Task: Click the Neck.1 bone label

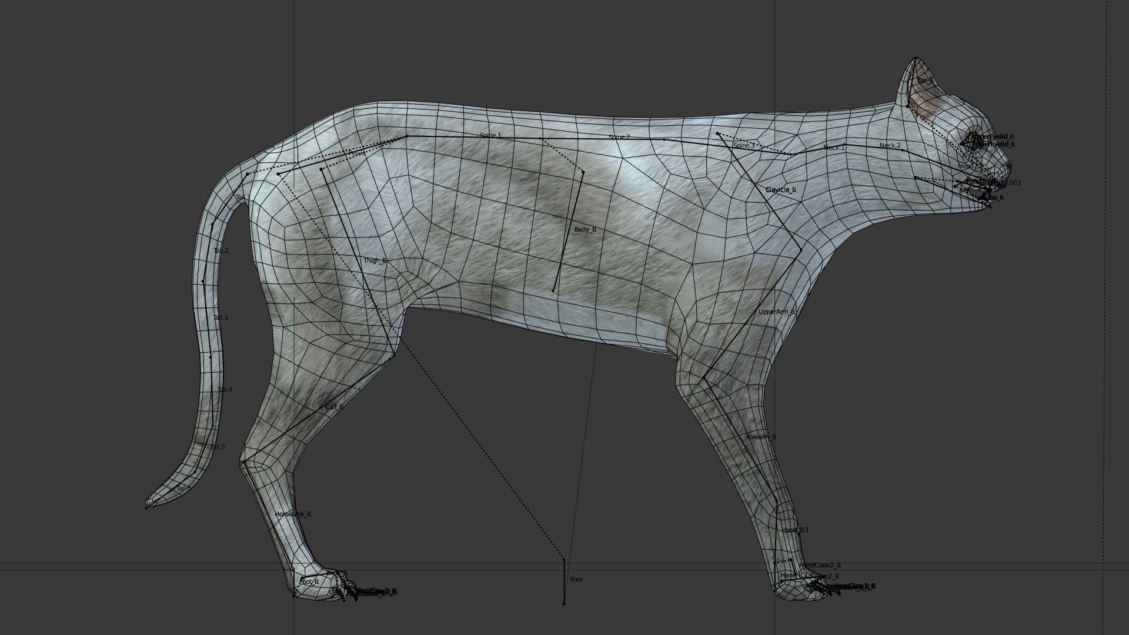Action: click(834, 148)
